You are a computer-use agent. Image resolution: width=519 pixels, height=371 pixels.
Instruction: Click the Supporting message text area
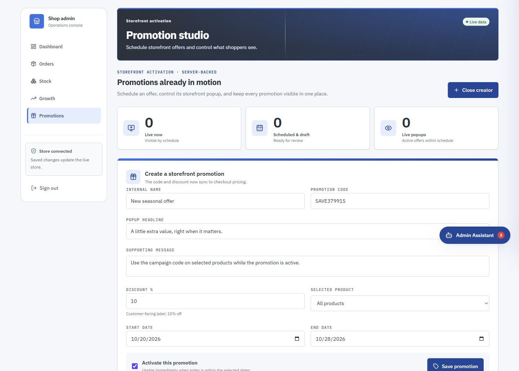pyautogui.click(x=308, y=266)
